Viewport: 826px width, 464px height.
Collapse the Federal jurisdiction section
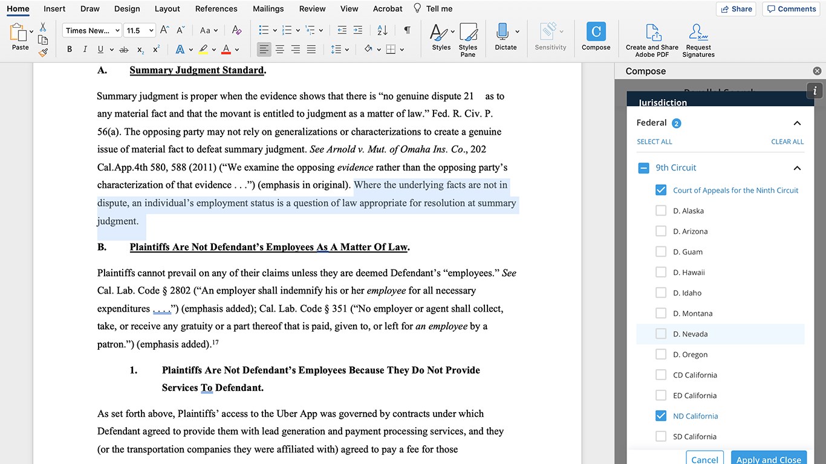tap(797, 123)
